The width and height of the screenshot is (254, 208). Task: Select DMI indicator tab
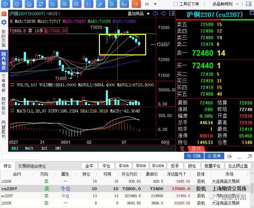[58, 148]
